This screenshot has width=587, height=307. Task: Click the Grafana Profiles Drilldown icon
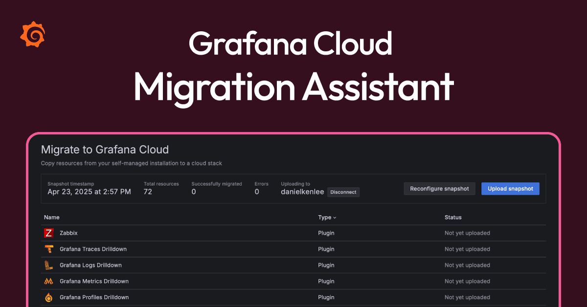click(48, 297)
